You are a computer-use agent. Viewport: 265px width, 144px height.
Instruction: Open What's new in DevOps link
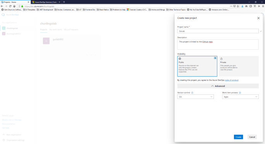click(12, 120)
